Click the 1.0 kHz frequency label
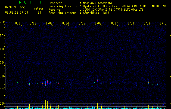This screenshot has width=171, height=109. (x=2, y=49)
